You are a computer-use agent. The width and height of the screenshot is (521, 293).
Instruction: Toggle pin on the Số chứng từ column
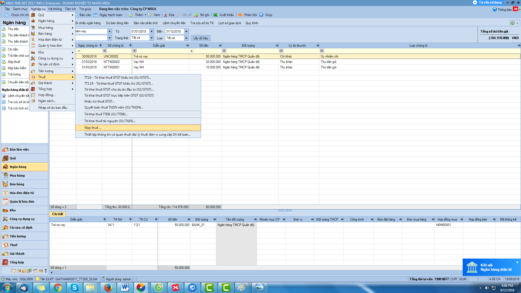(130, 46)
